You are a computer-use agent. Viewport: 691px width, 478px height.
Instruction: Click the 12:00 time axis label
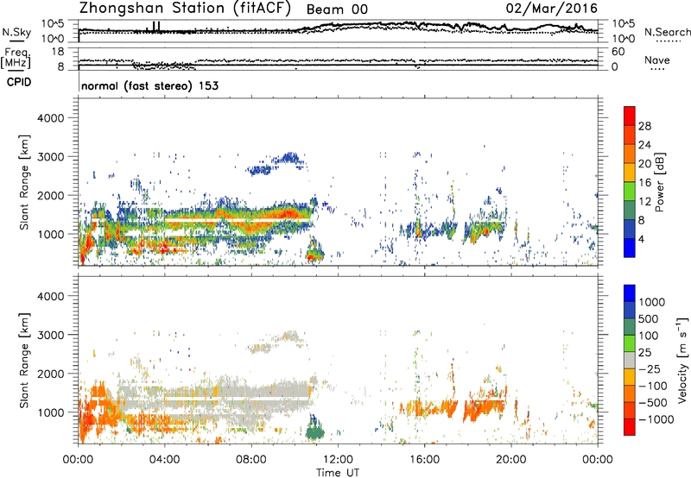(338, 460)
